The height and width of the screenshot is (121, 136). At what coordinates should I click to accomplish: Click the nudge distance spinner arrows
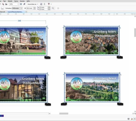pos(34,8)
